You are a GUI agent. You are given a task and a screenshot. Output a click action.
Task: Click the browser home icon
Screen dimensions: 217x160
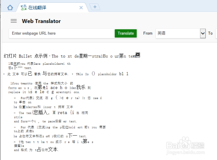[x=10, y=7]
